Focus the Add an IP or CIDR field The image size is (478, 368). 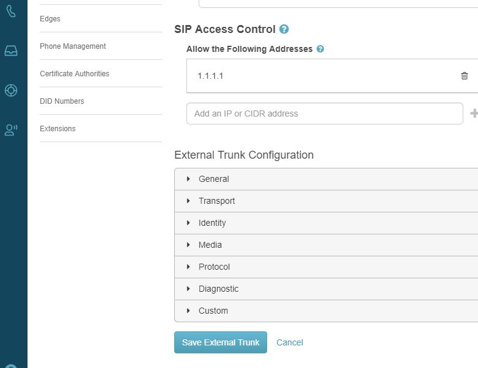325,114
